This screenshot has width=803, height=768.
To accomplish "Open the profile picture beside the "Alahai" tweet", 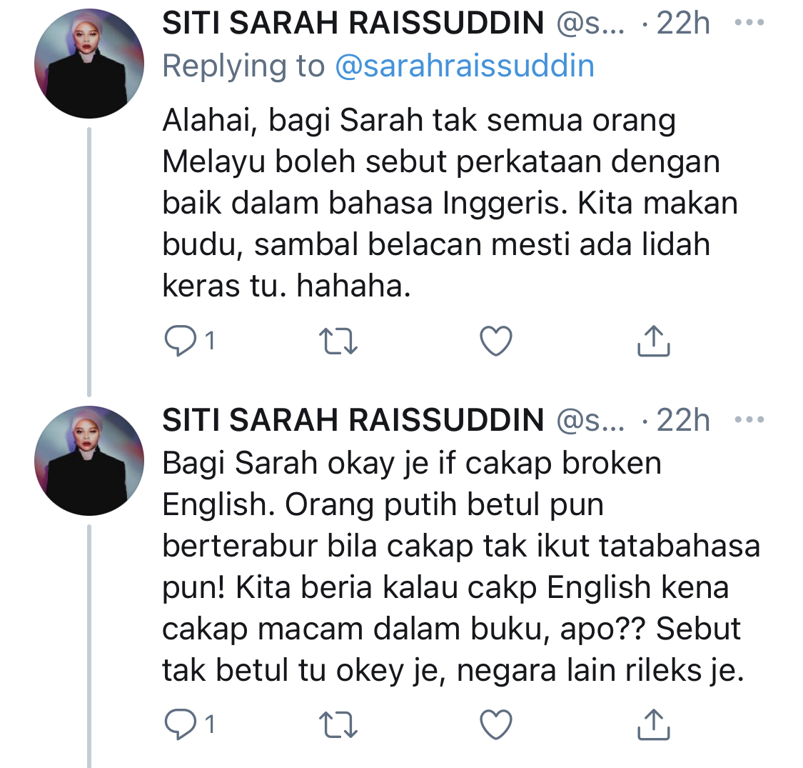I will pyautogui.click(x=89, y=64).
